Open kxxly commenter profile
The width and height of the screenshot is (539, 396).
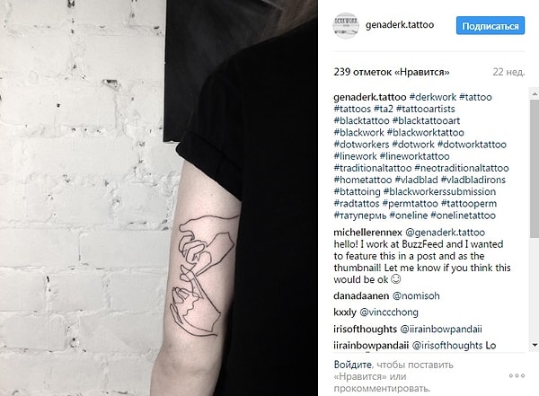(x=345, y=312)
